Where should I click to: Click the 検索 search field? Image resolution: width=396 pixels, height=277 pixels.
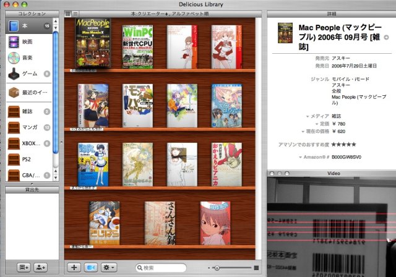coord(161,268)
